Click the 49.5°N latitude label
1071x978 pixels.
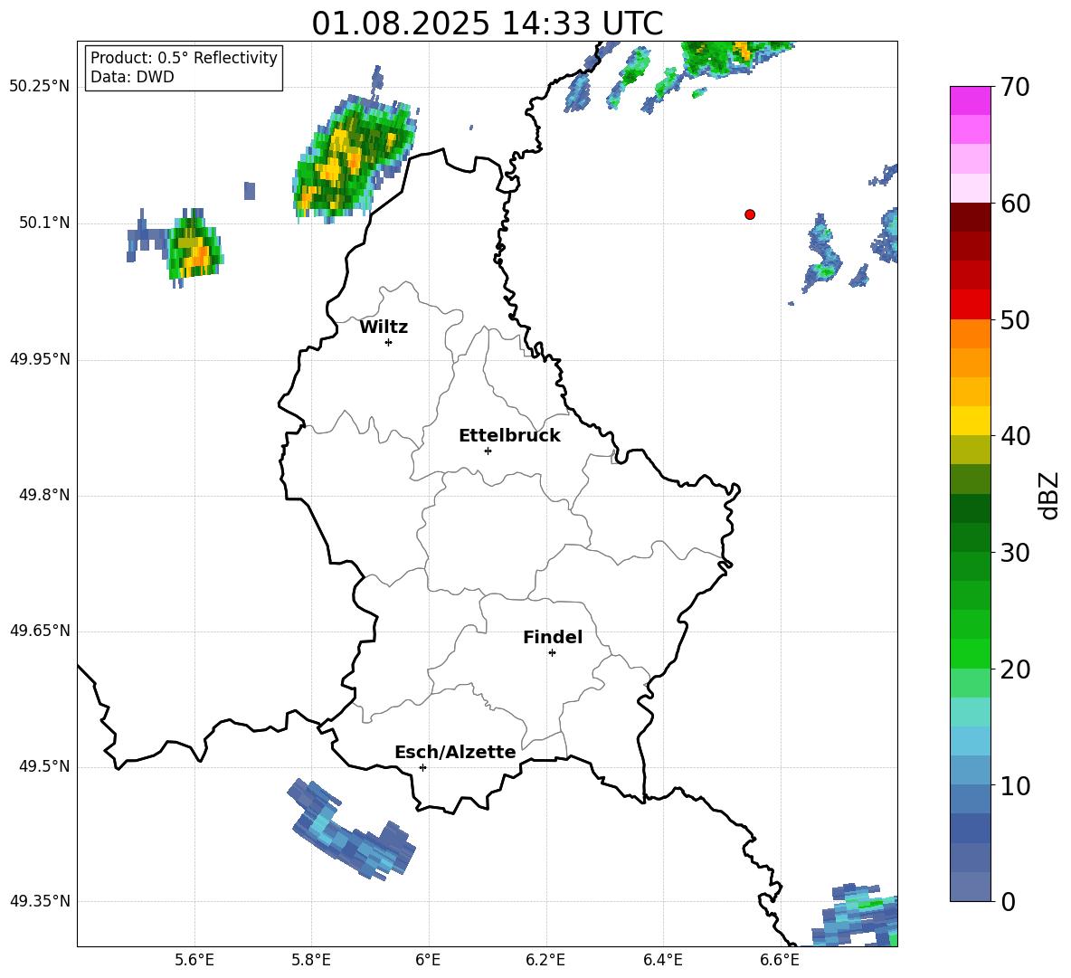44,766
